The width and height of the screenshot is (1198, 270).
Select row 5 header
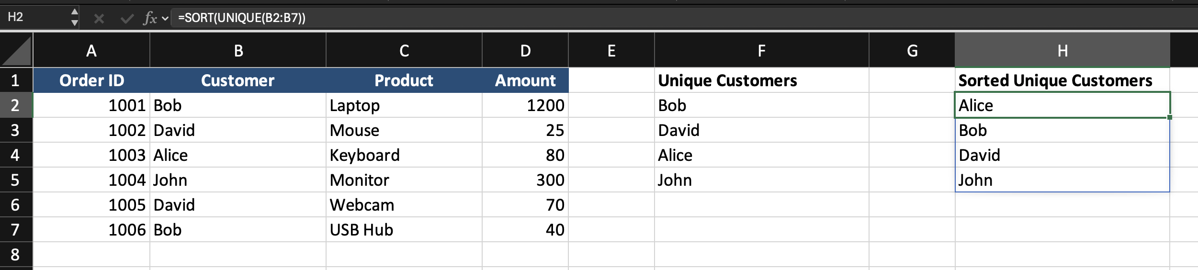pyautogui.click(x=15, y=180)
